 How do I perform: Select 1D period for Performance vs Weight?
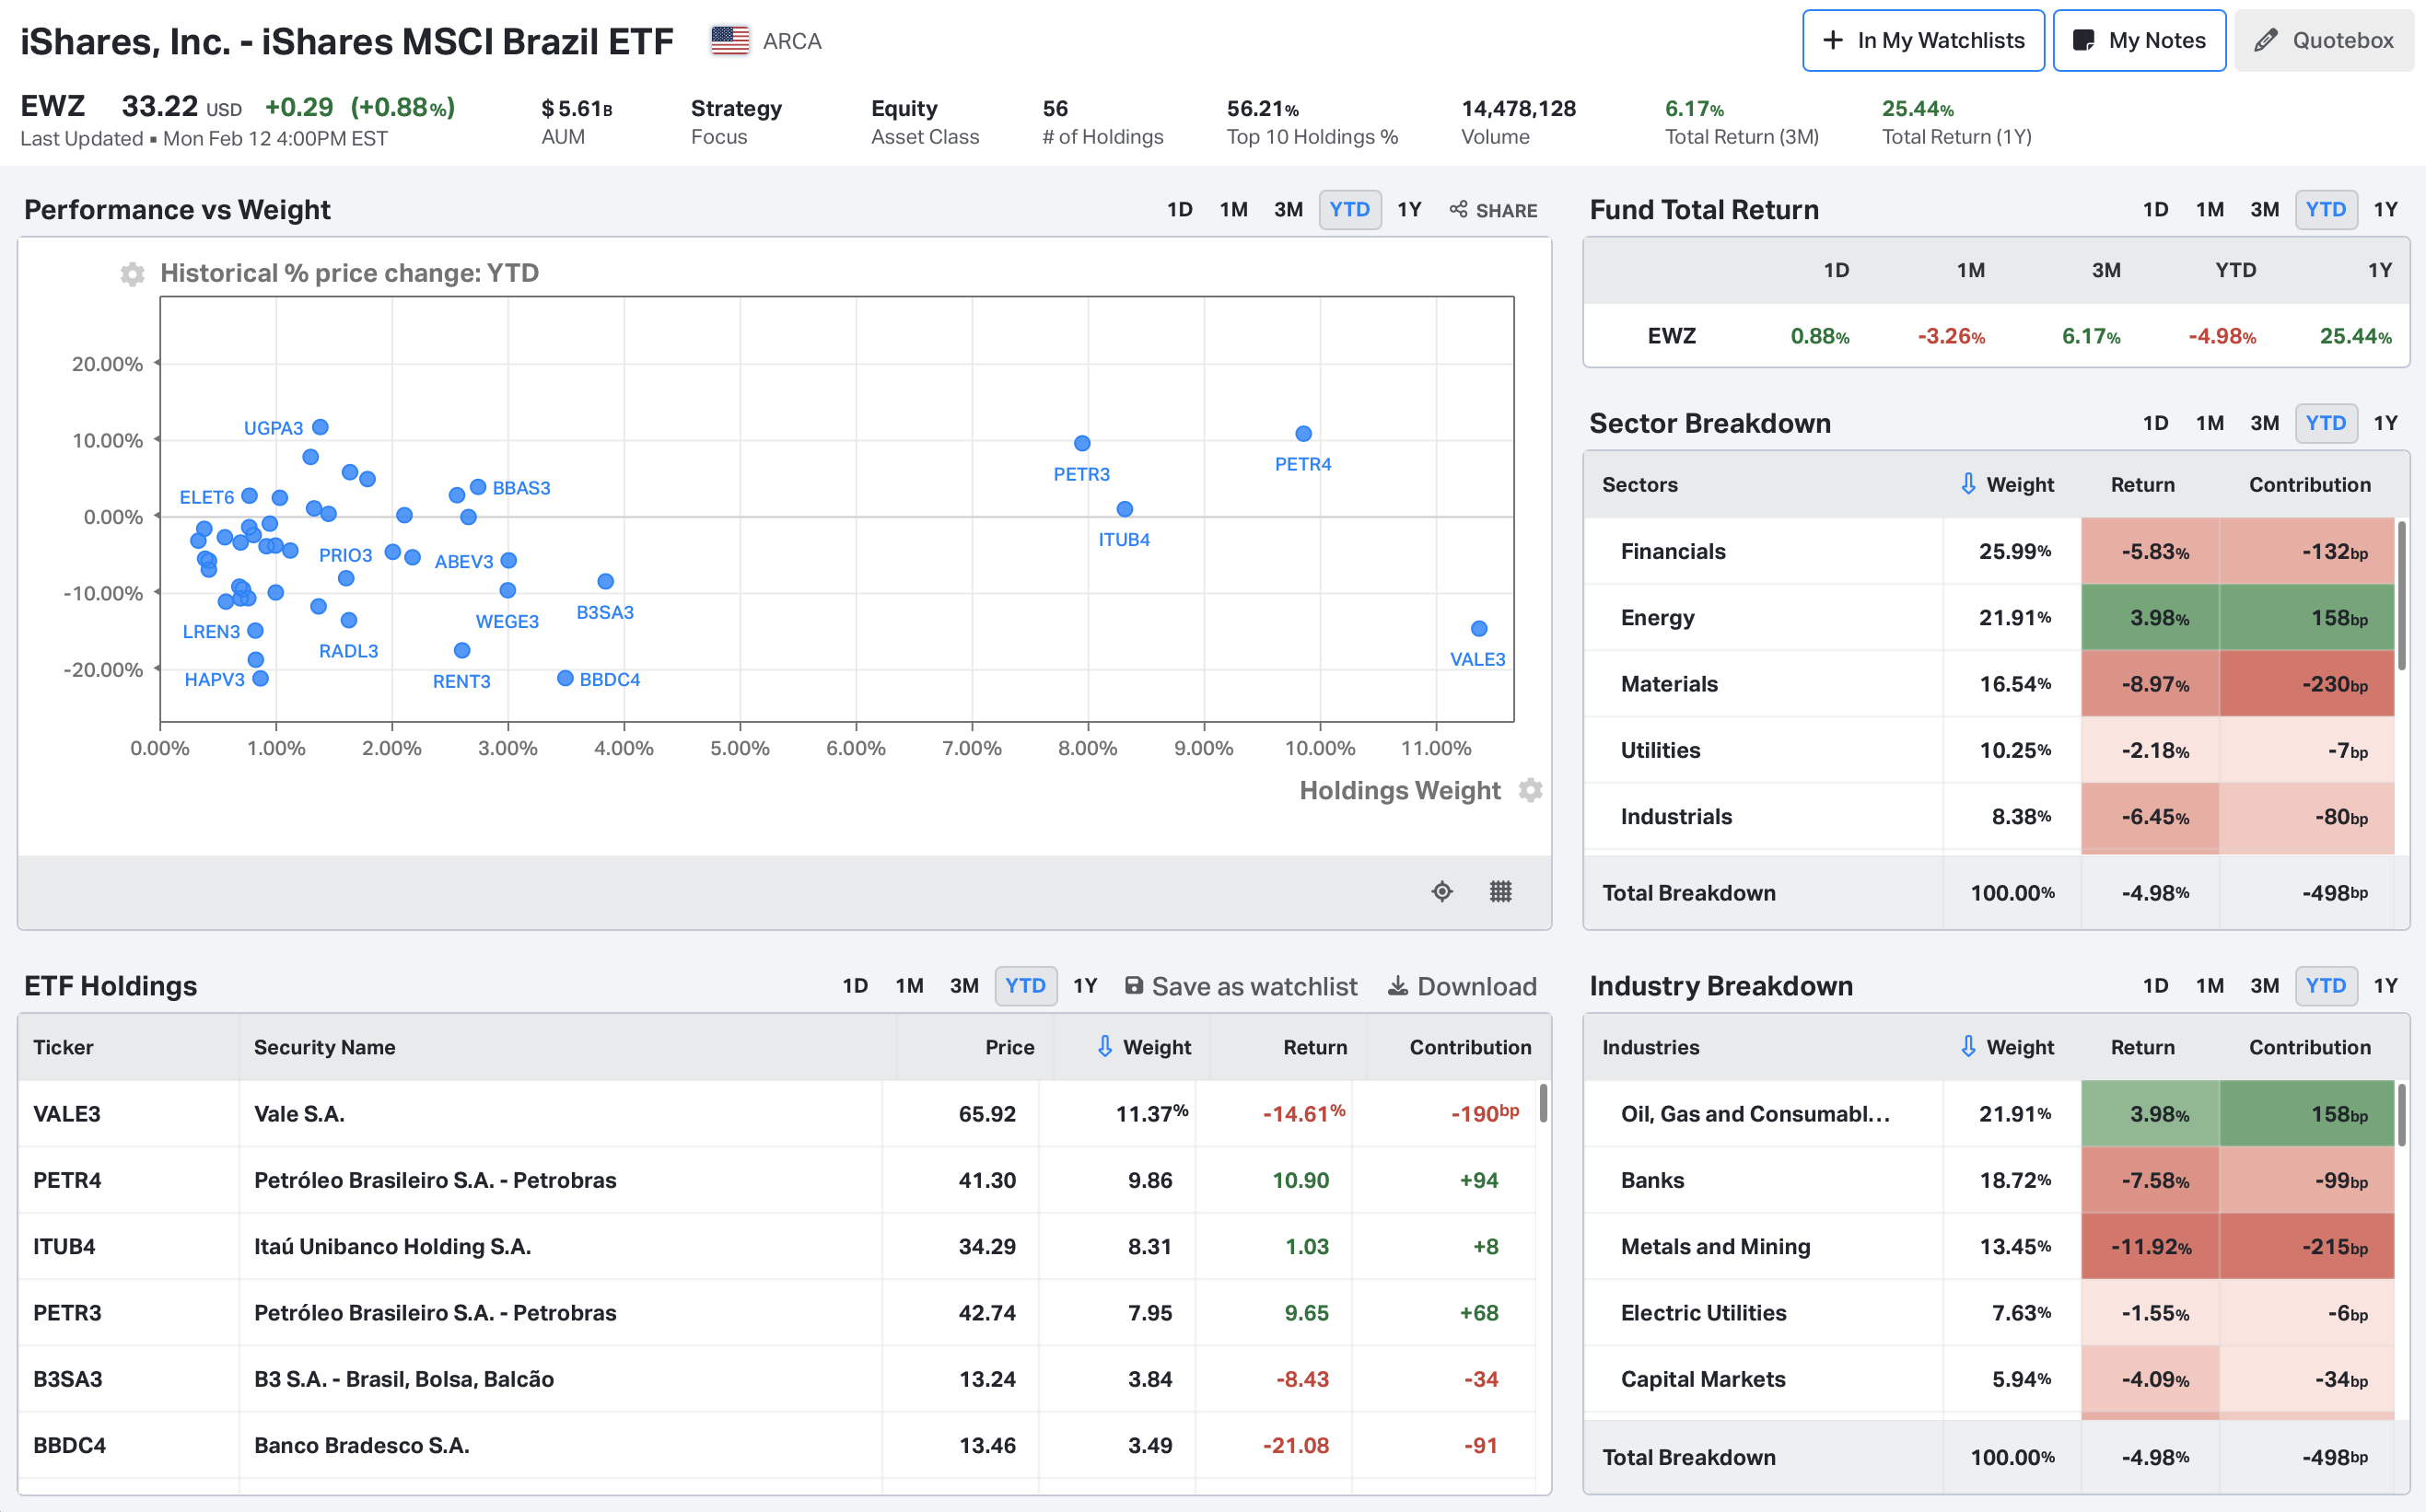pyautogui.click(x=1180, y=209)
